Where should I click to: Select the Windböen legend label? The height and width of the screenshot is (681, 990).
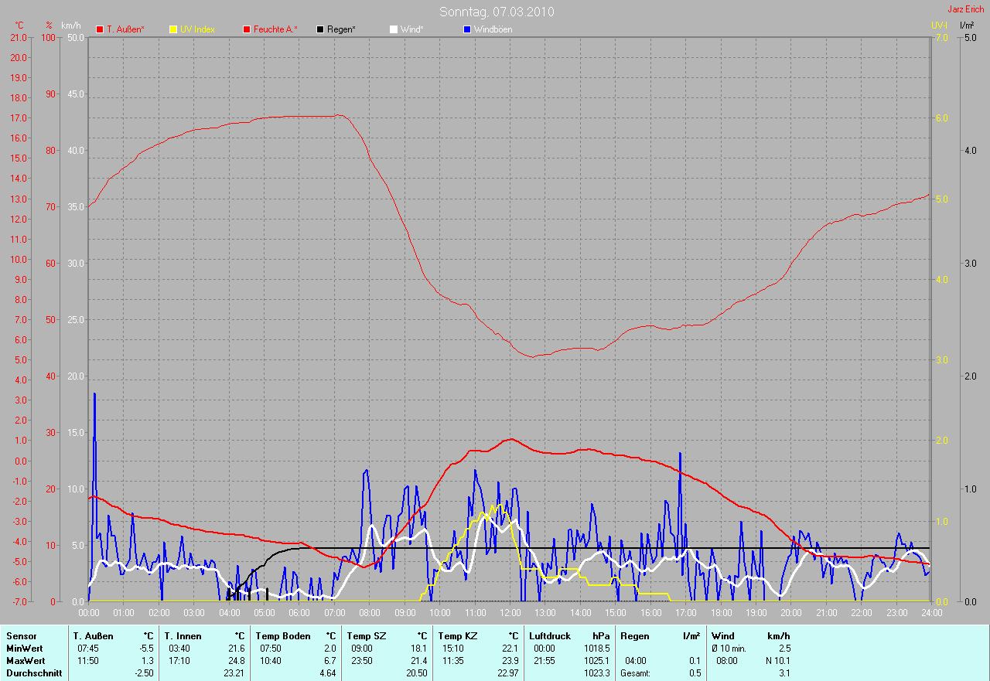click(493, 29)
